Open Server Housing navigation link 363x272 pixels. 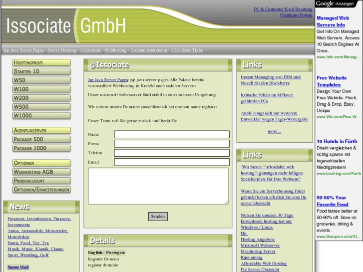(62, 50)
